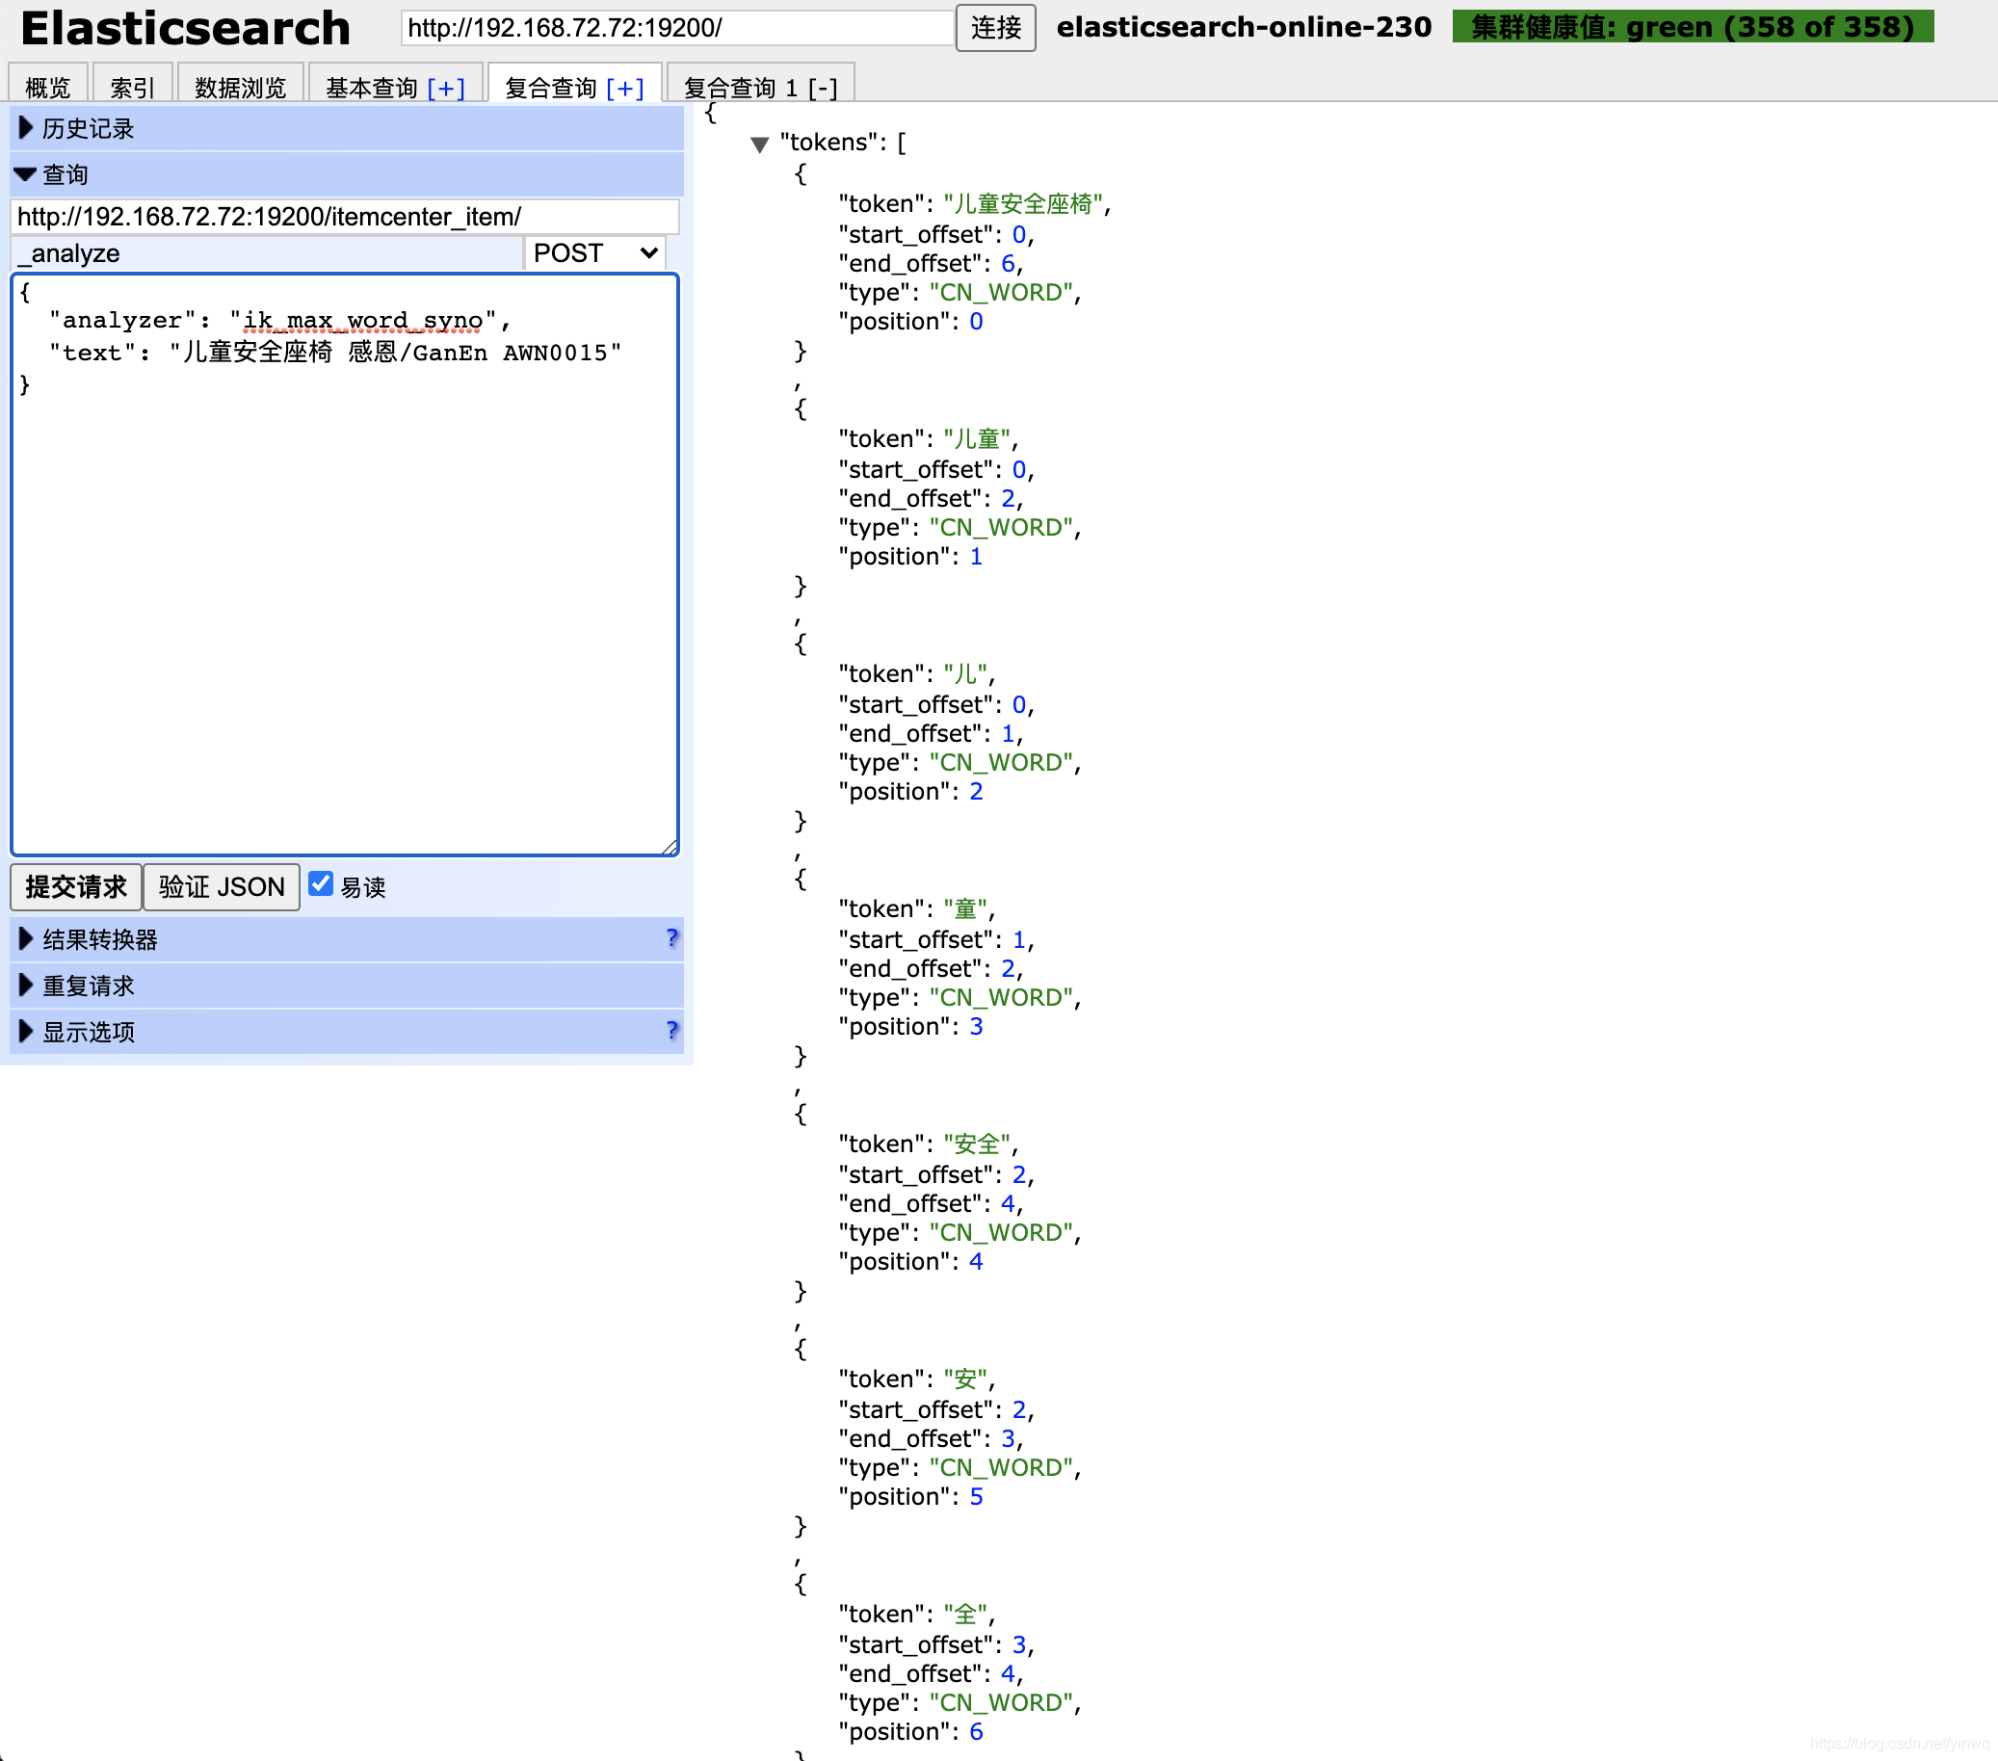Screen dimensions: 1998x1761
Task: Add new 复合查询 tab with [+]
Action: click(624, 88)
